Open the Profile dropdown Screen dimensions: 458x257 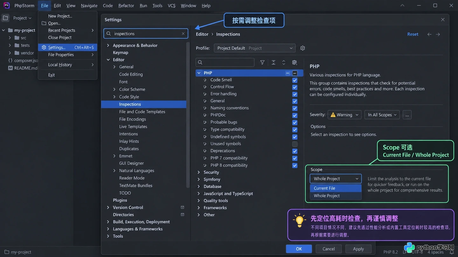[x=255, y=48]
